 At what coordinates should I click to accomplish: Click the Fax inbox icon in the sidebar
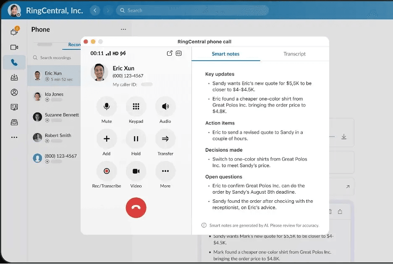14,122
